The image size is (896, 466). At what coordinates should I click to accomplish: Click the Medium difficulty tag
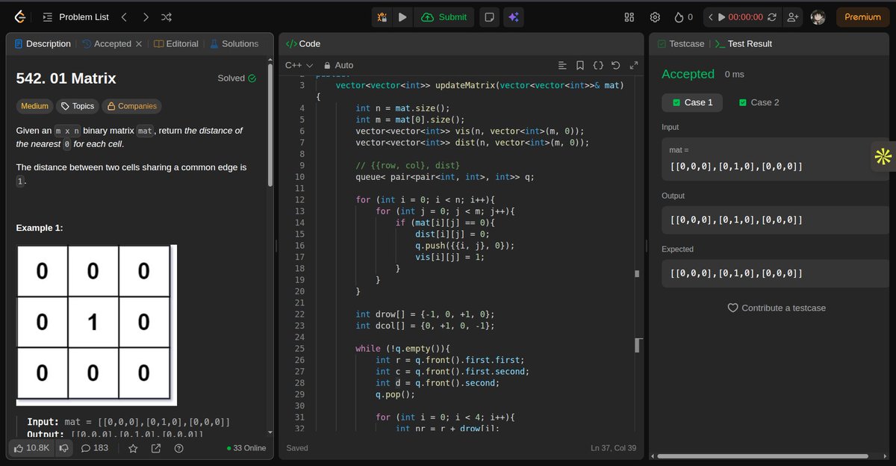(34, 106)
